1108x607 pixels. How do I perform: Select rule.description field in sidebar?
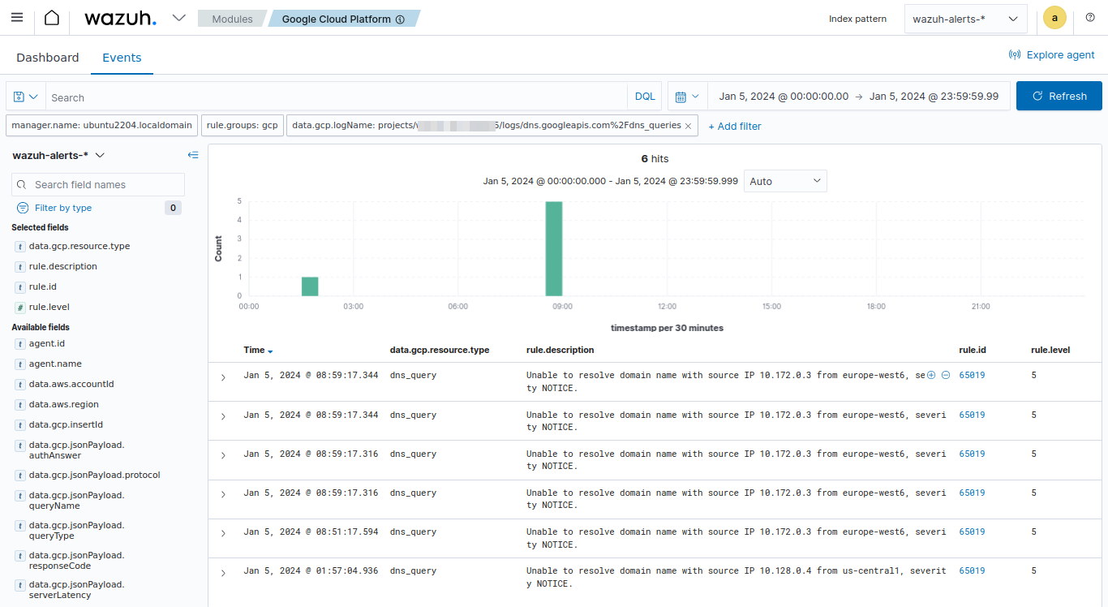(63, 266)
